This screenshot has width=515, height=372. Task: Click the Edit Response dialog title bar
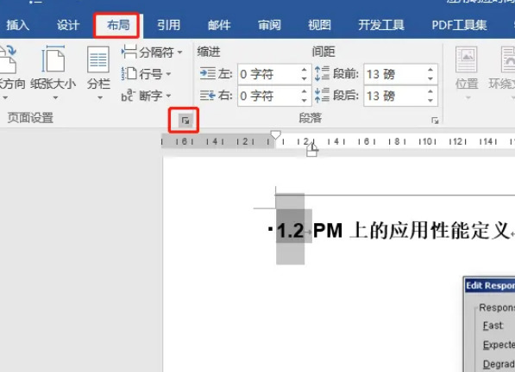[489, 286]
